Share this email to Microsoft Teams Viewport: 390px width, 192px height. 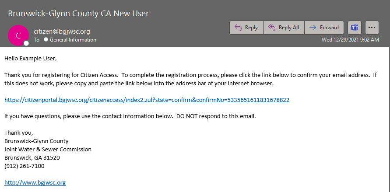(x=354, y=28)
